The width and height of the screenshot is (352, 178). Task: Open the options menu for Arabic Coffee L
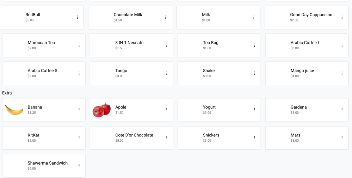[342, 45]
